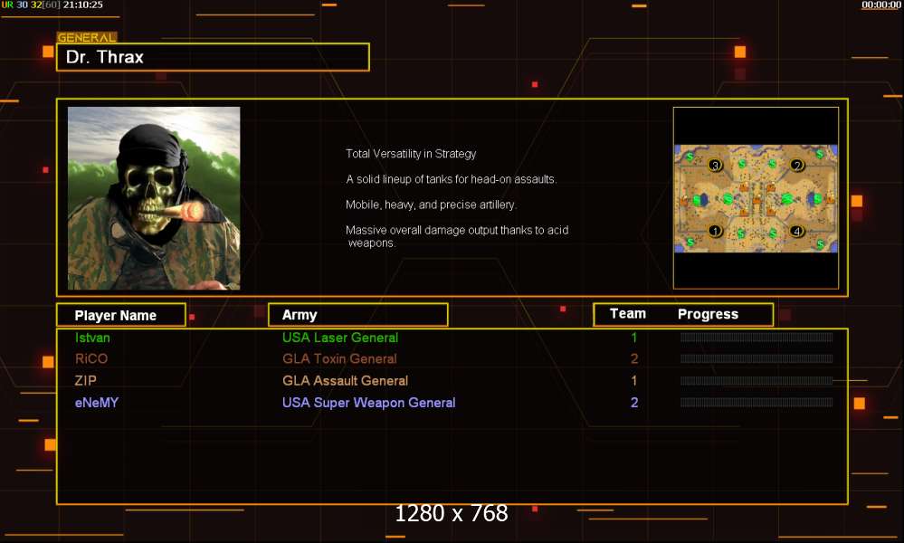Viewport: 904px width, 543px height.
Task: Select player name eNeMY
Action: pos(97,403)
